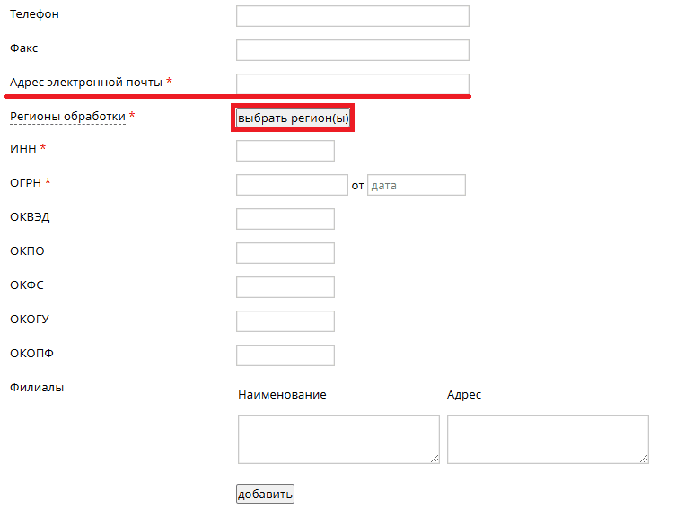676x508 pixels.
Task: Click the ОКВЭД input field
Action: [x=285, y=219]
